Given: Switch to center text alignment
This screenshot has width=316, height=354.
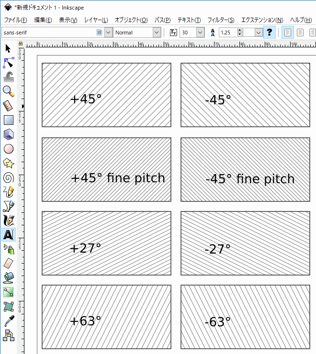Looking at the screenshot, I should 300,33.
